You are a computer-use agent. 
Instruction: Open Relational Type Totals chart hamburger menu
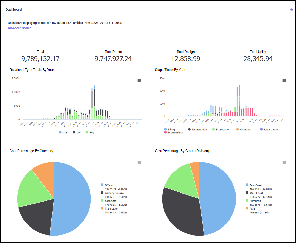pos(139,81)
